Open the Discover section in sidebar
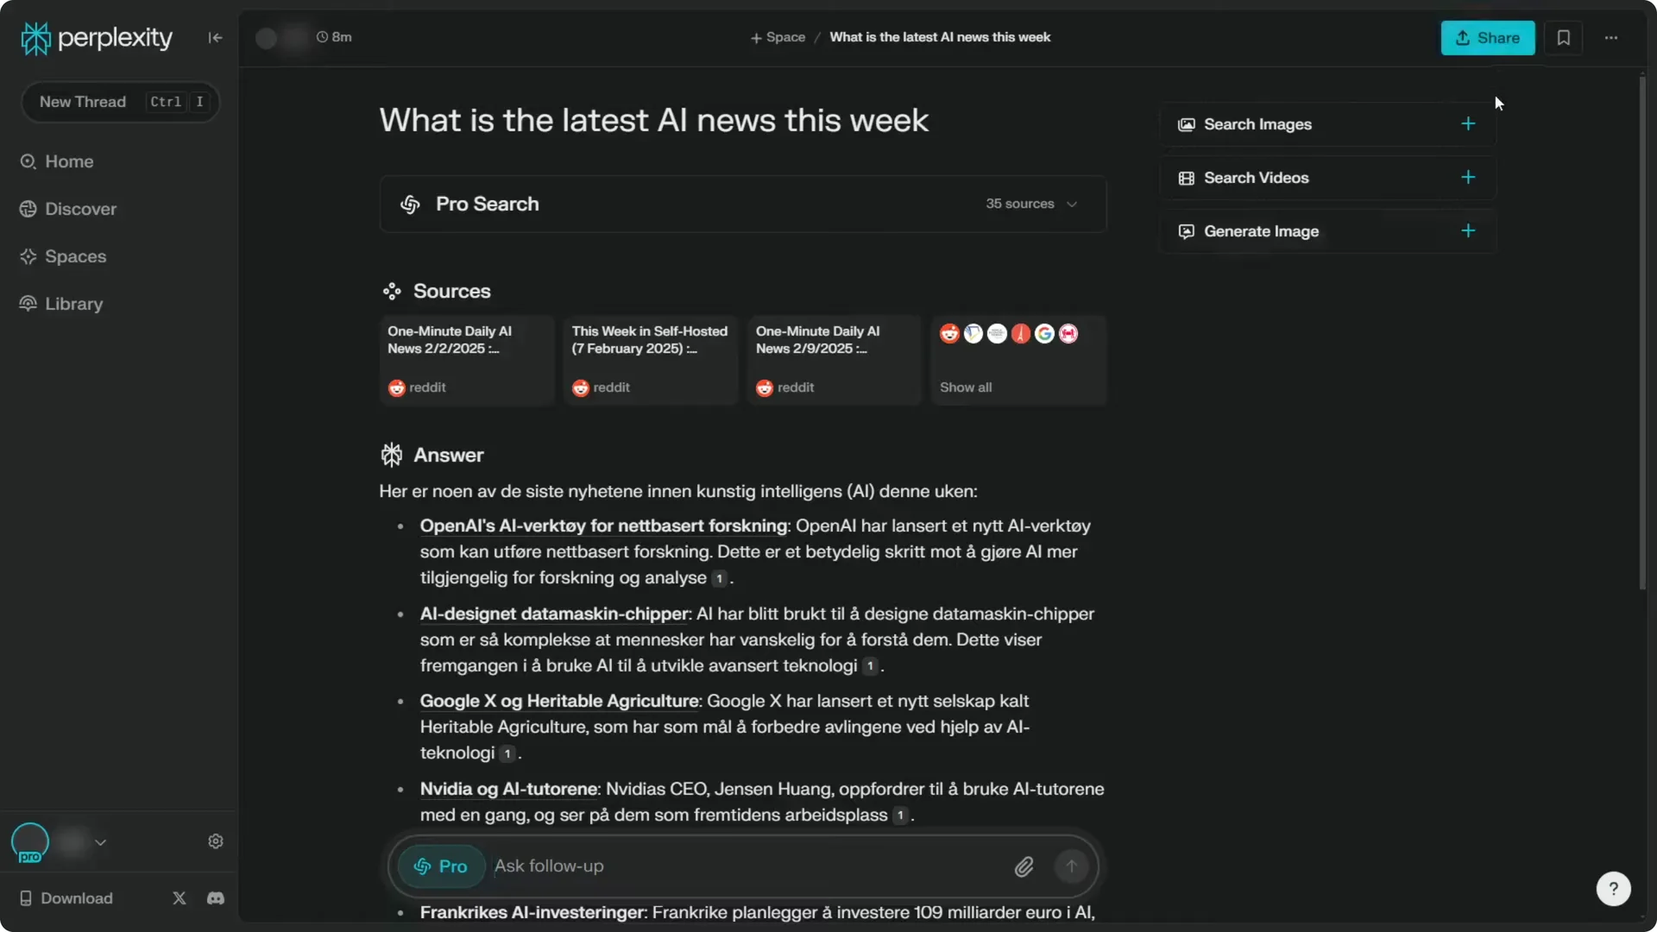 pyautogui.click(x=79, y=209)
